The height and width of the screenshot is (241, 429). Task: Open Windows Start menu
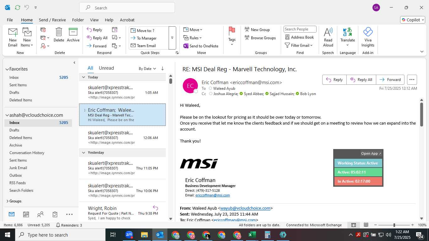[8, 235]
